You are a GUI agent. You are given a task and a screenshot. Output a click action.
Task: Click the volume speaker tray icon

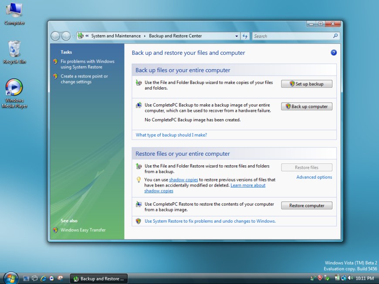coord(350,278)
